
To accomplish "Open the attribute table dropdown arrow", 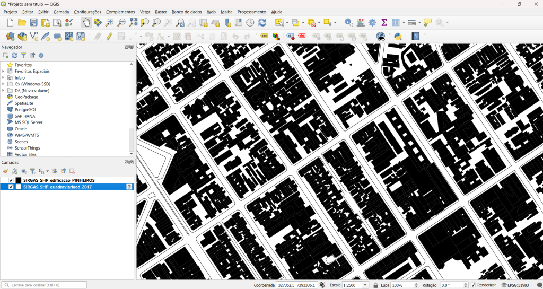I will [x=404, y=22].
